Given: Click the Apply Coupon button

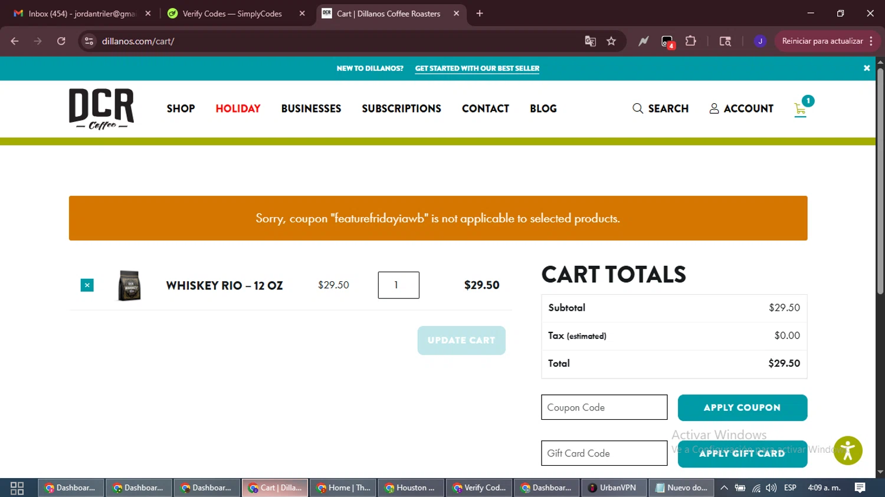Looking at the screenshot, I should [742, 408].
